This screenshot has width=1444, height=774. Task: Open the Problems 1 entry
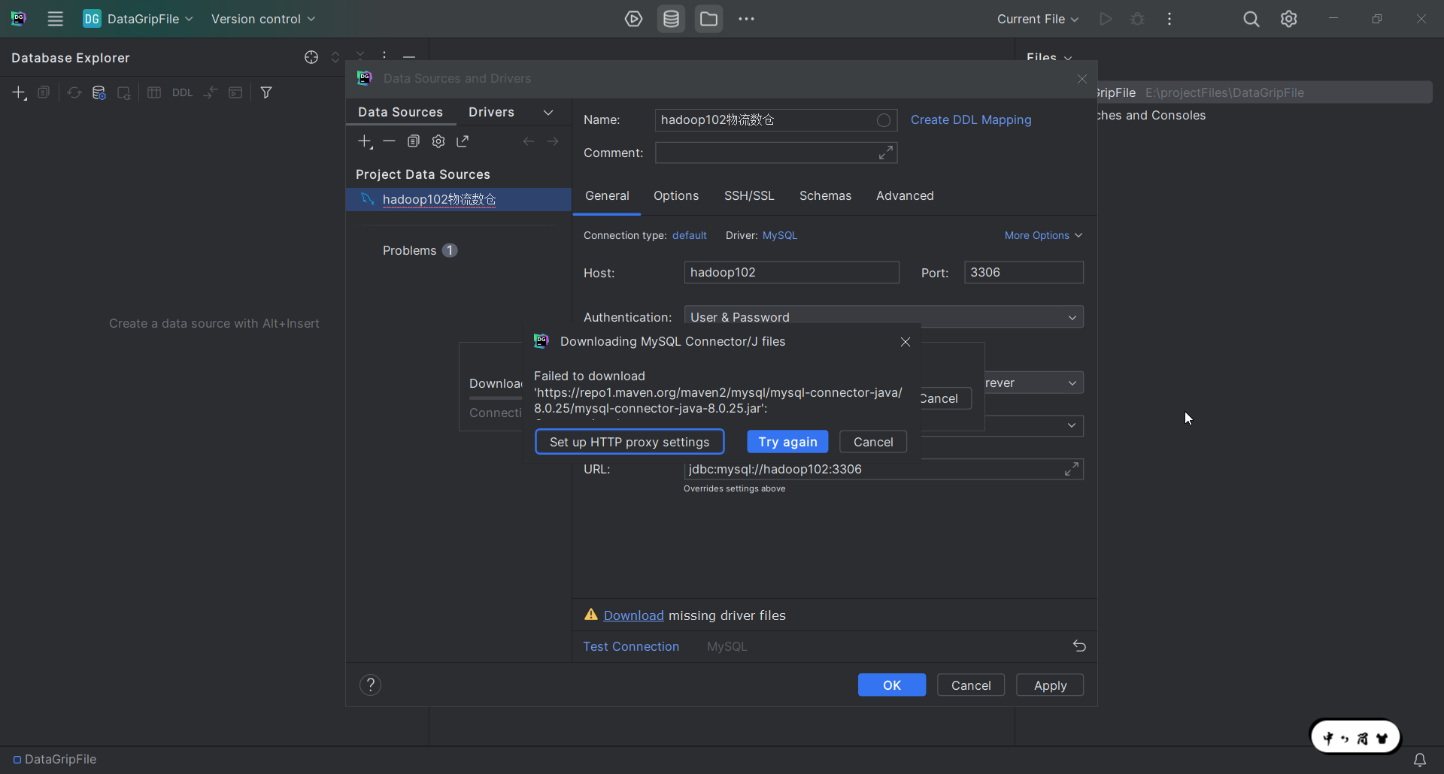pyautogui.click(x=419, y=250)
